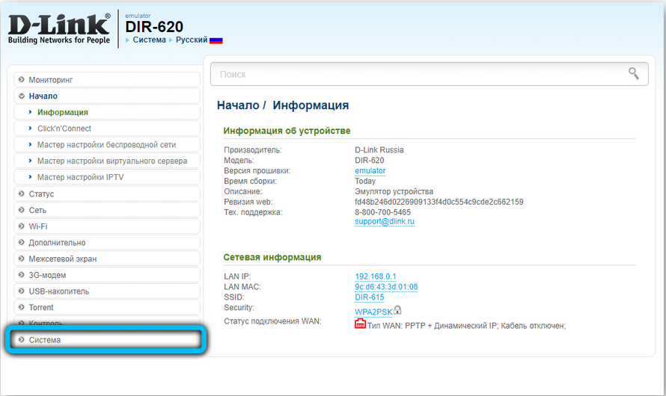Click the LAN IP 192.168.0.1 link

[376, 276]
